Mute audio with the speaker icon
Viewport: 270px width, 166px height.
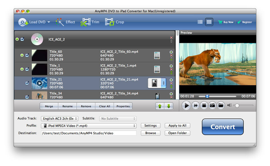coord(229,105)
